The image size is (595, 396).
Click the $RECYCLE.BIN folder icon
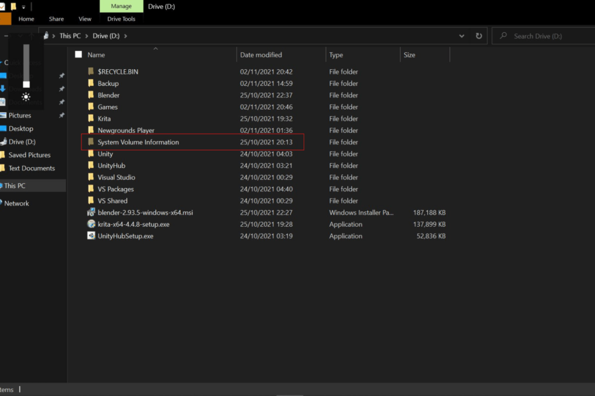pyautogui.click(x=91, y=72)
